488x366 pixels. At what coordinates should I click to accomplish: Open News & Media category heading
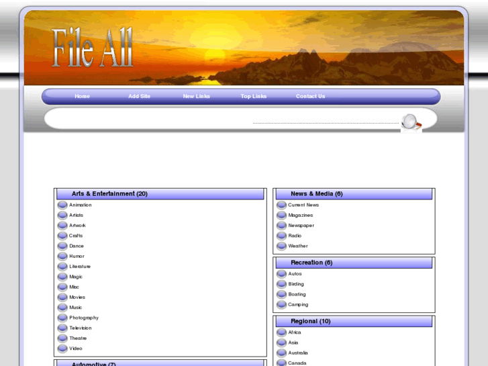[x=317, y=194]
